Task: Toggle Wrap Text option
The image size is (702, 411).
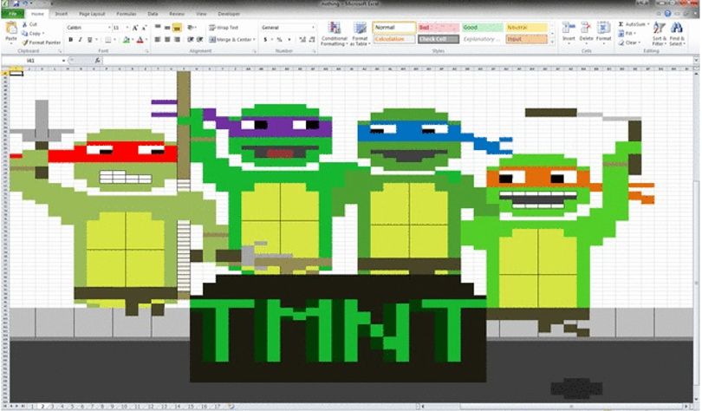Action: tap(224, 28)
